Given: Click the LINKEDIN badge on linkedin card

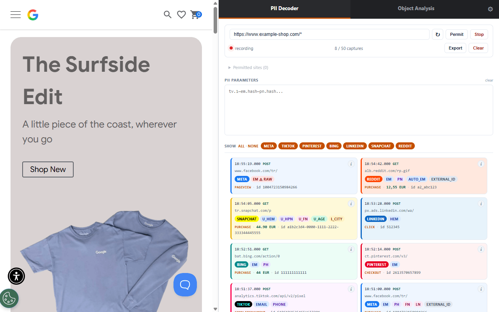Looking at the screenshot, I should pyautogui.click(x=376, y=219).
